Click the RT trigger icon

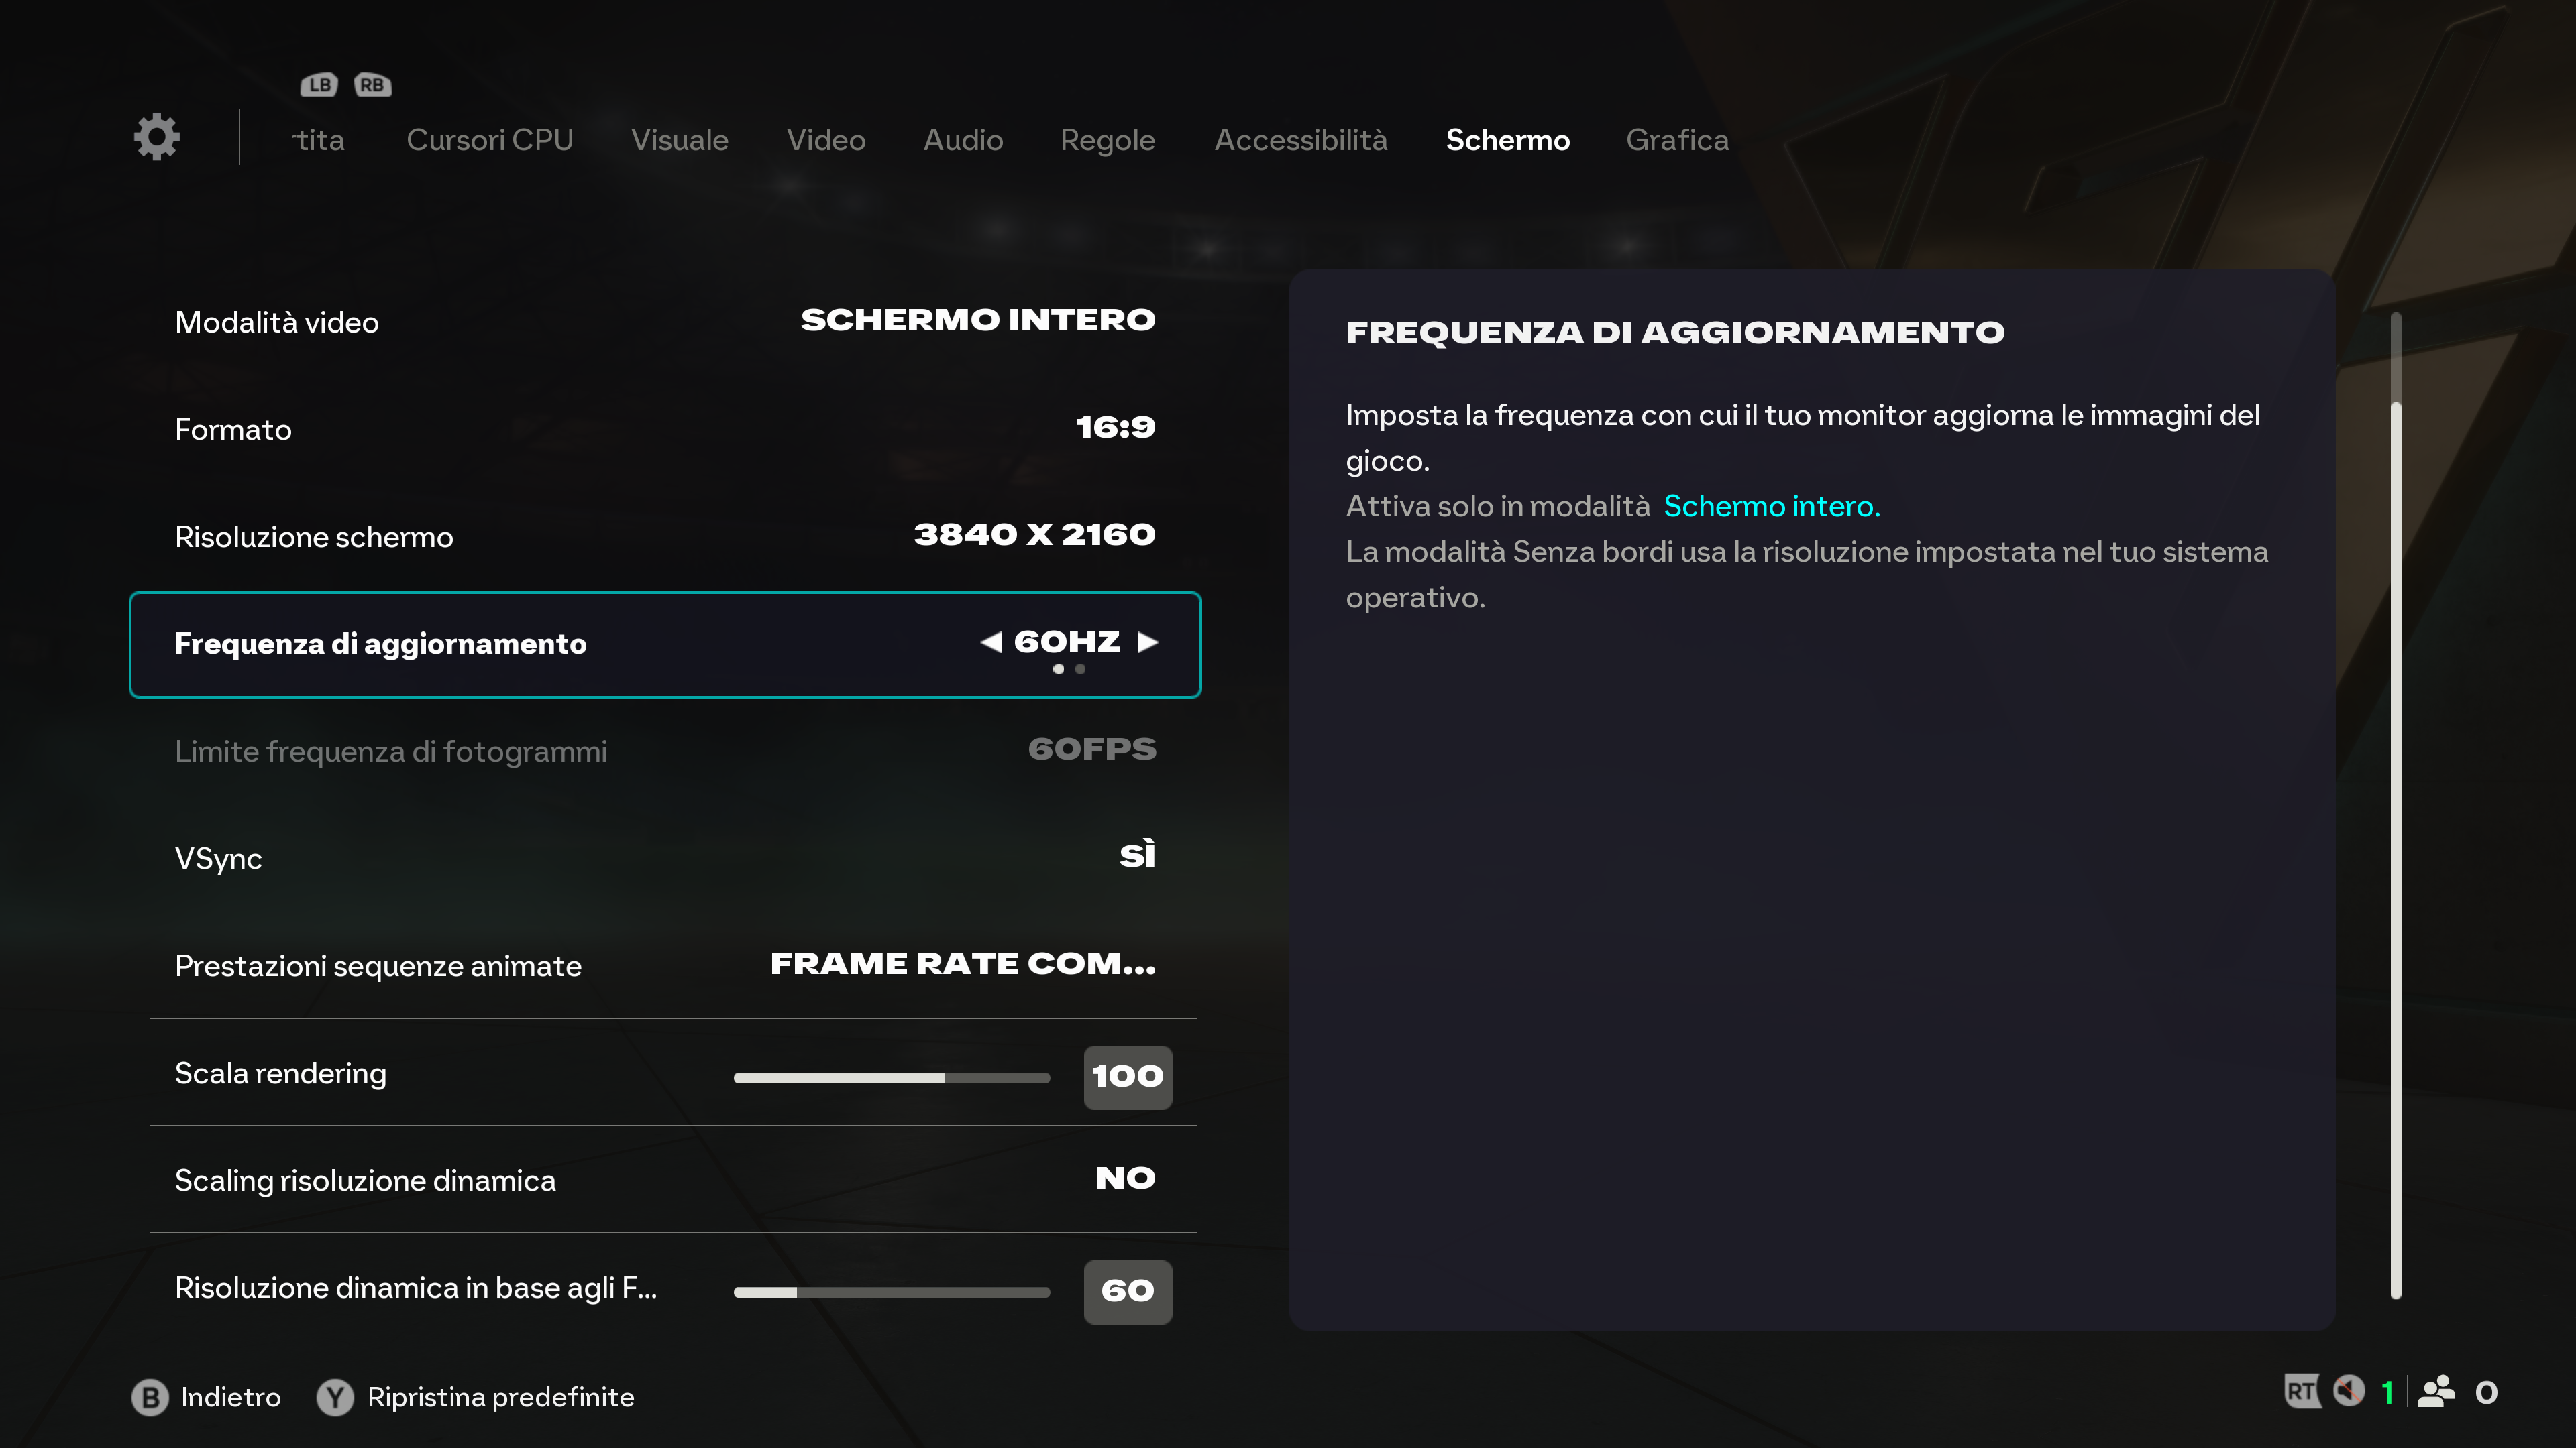pos(2302,1391)
